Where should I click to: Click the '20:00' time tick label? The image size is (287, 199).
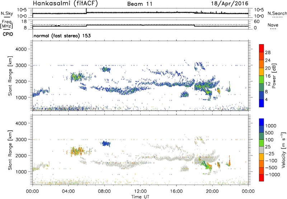(x=212, y=191)
